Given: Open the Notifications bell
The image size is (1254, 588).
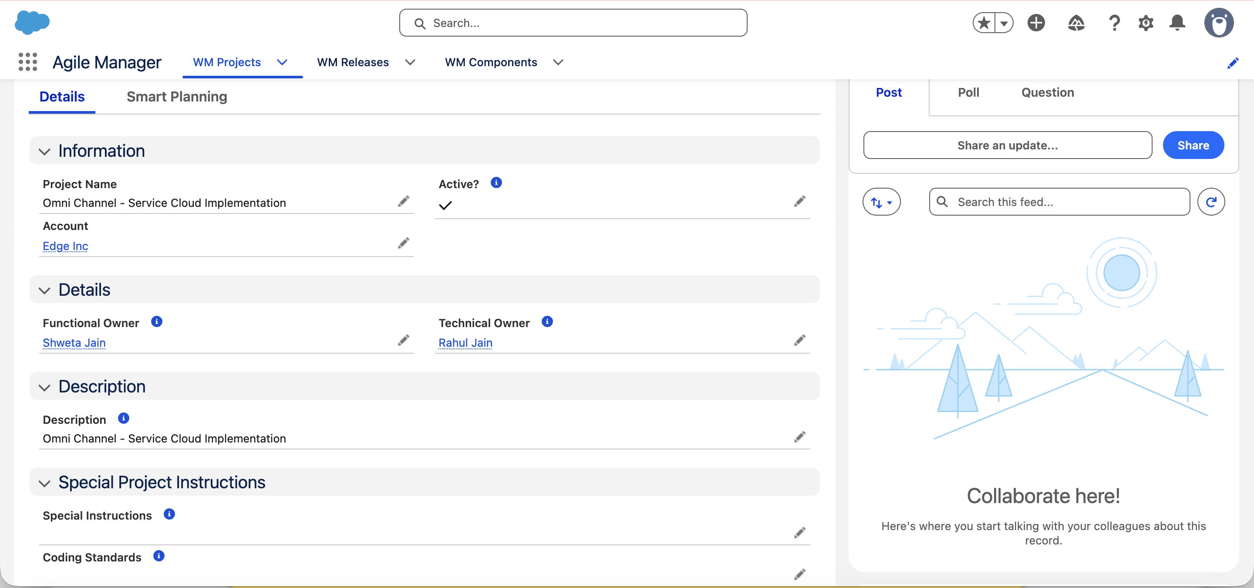Looking at the screenshot, I should [1177, 23].
